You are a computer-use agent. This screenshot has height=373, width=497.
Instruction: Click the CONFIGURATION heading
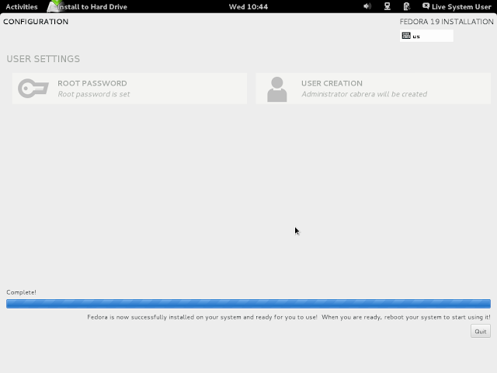coord(36,22)
